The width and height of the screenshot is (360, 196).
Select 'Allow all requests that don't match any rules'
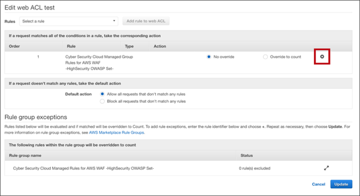click(x=102, y=94)
